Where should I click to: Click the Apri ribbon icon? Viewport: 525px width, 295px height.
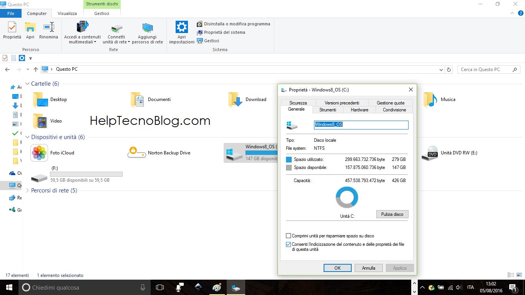[30, 27]
